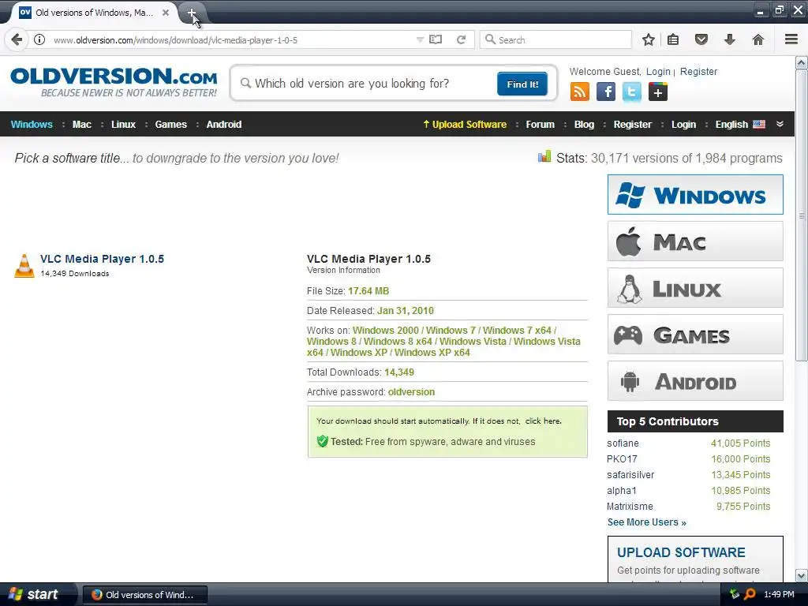Screen dimensions: 808x606
Task: Click the header Register link near Welcome Guest
Action: (698, 72)
